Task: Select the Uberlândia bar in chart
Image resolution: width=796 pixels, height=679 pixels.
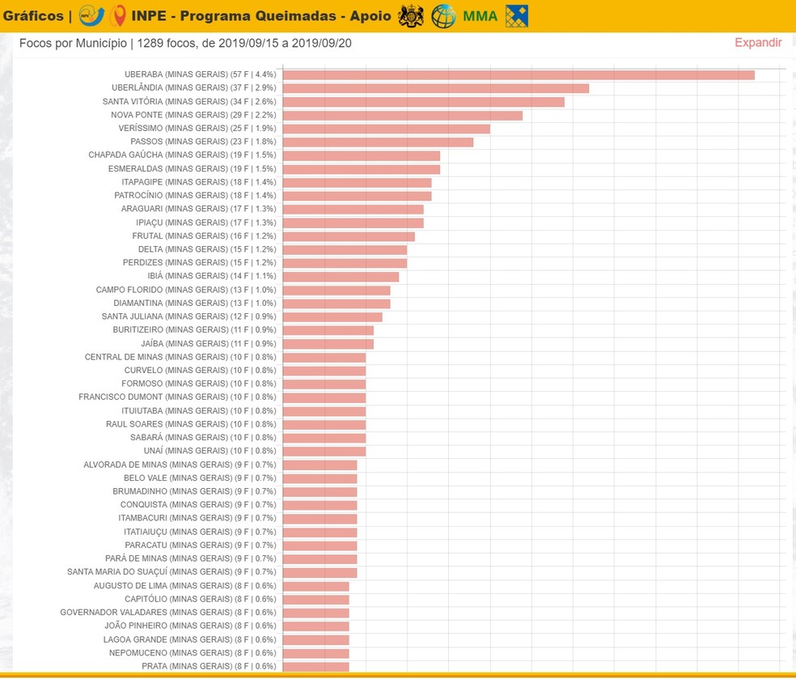Action: click(x=436, y=88)
